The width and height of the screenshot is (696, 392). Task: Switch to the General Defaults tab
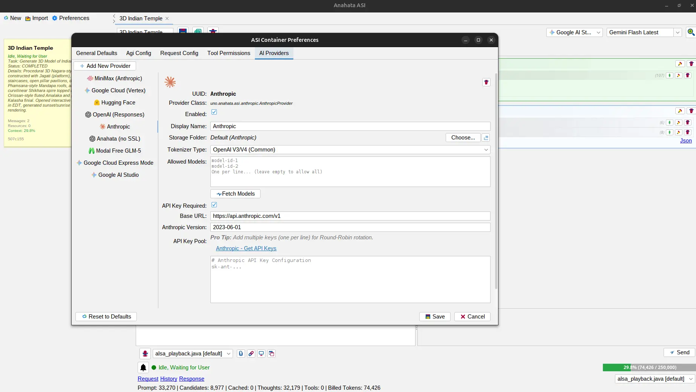click(x=97, y=53)
